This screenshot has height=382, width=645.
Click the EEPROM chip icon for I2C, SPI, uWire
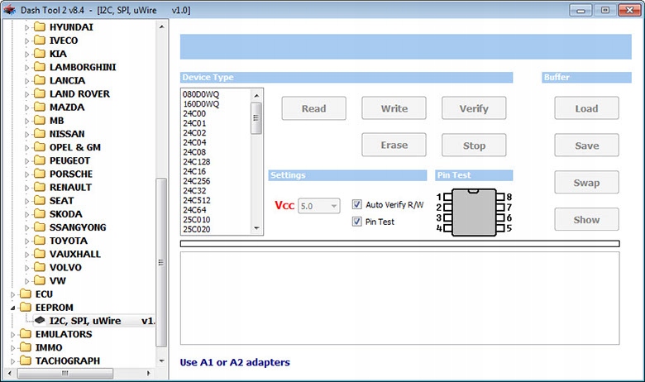[x=39, y=321]
